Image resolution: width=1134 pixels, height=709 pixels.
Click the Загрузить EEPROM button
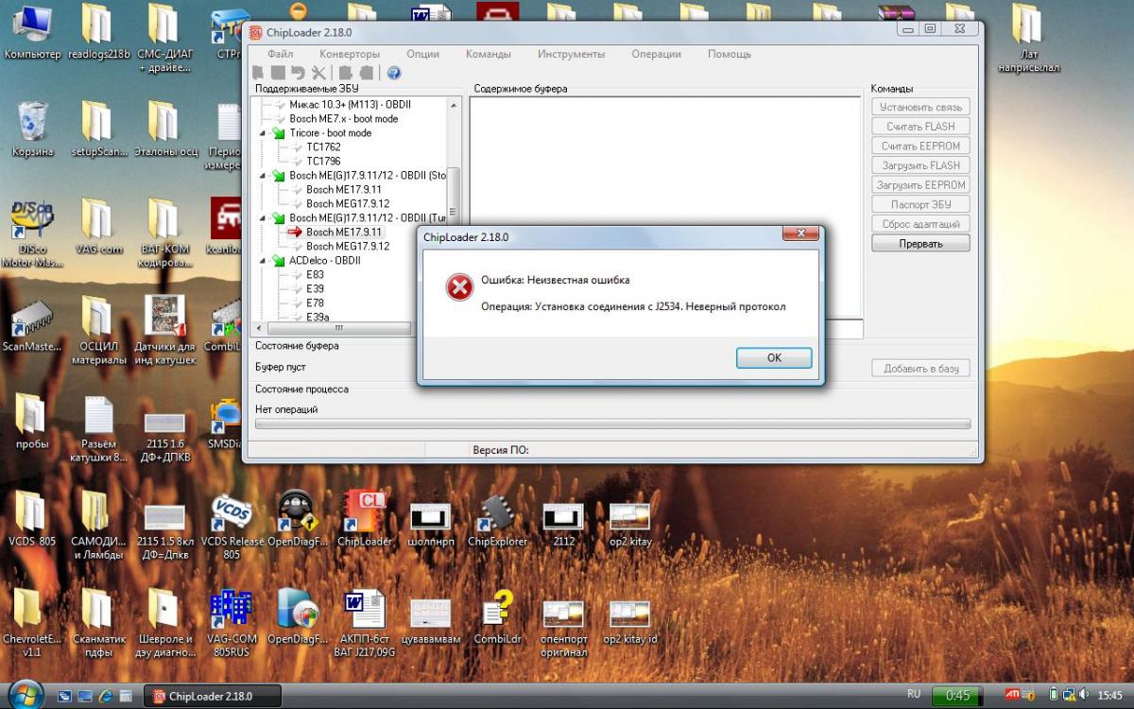pyautogui.click(x=920, y=185)
